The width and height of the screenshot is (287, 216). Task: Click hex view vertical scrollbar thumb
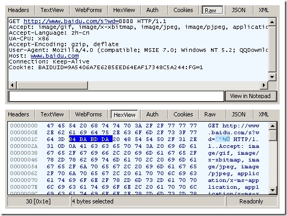click(x=272, y=135)
